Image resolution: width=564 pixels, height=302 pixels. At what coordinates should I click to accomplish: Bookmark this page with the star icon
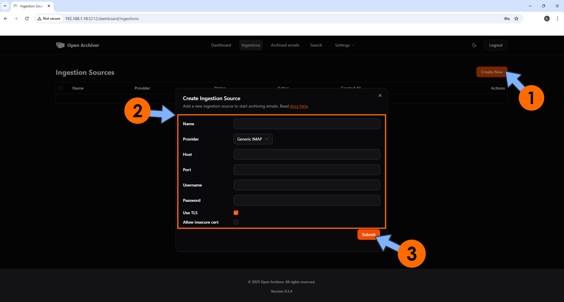(x=516, y=19)
